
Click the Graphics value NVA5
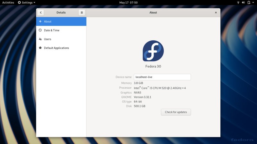(137, 92)
